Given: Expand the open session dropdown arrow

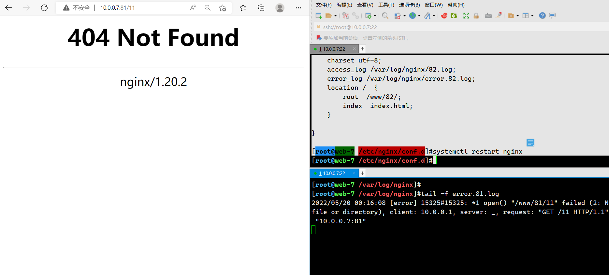Looking at the screenshot, I should pyautogui.click(x=335, y=16).
